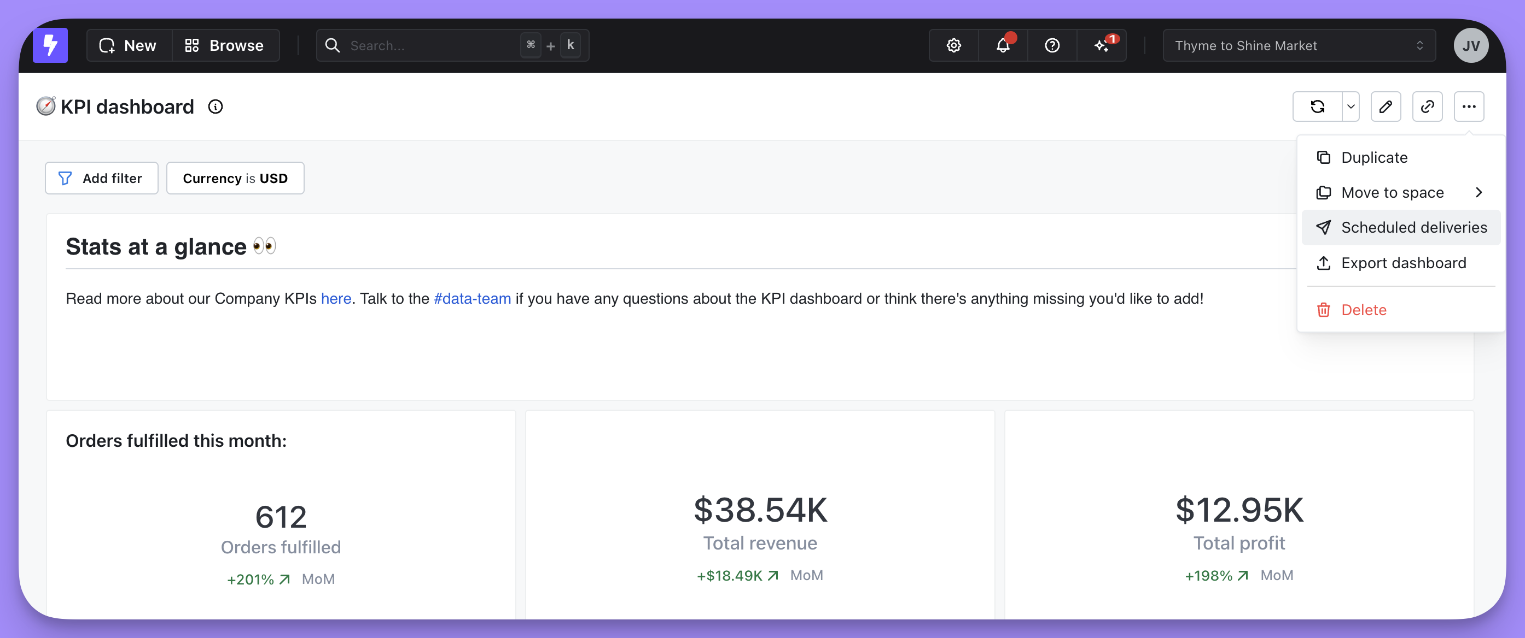
Task: Click the info icon beside KPI dashboard
Action: click(x=216, y=107)
